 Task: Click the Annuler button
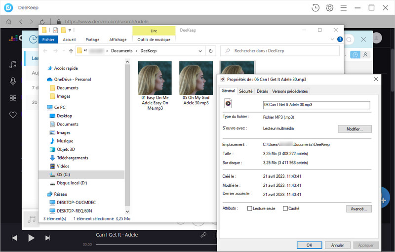[x=338, y=245]
